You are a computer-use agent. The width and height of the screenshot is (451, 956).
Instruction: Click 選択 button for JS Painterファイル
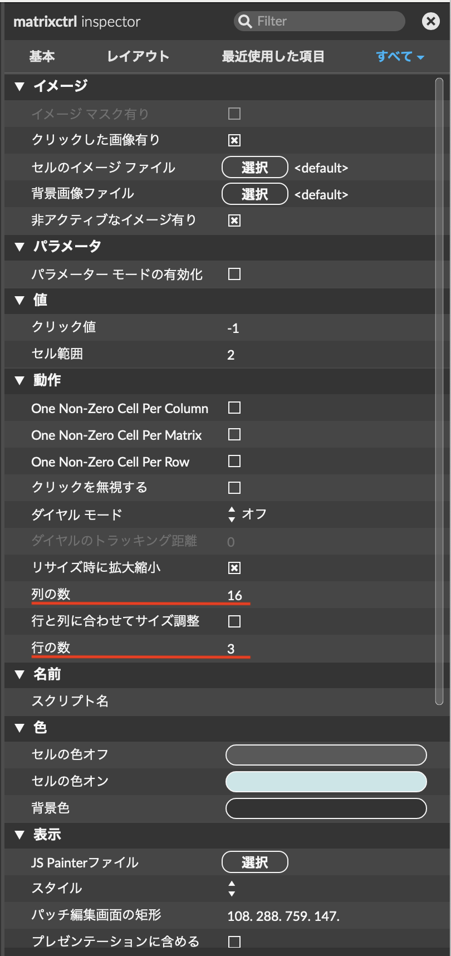point(254,862)
